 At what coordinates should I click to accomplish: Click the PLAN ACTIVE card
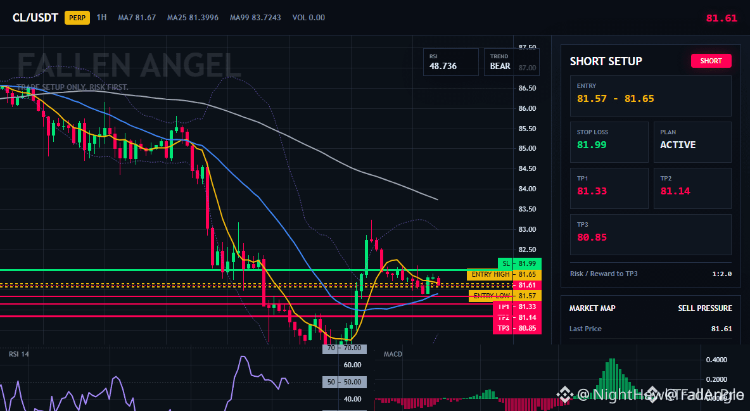692,142
